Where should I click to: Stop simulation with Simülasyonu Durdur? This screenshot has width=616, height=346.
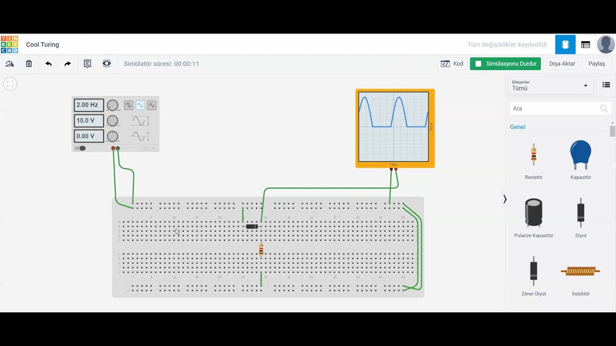click(x=505, y=64)
